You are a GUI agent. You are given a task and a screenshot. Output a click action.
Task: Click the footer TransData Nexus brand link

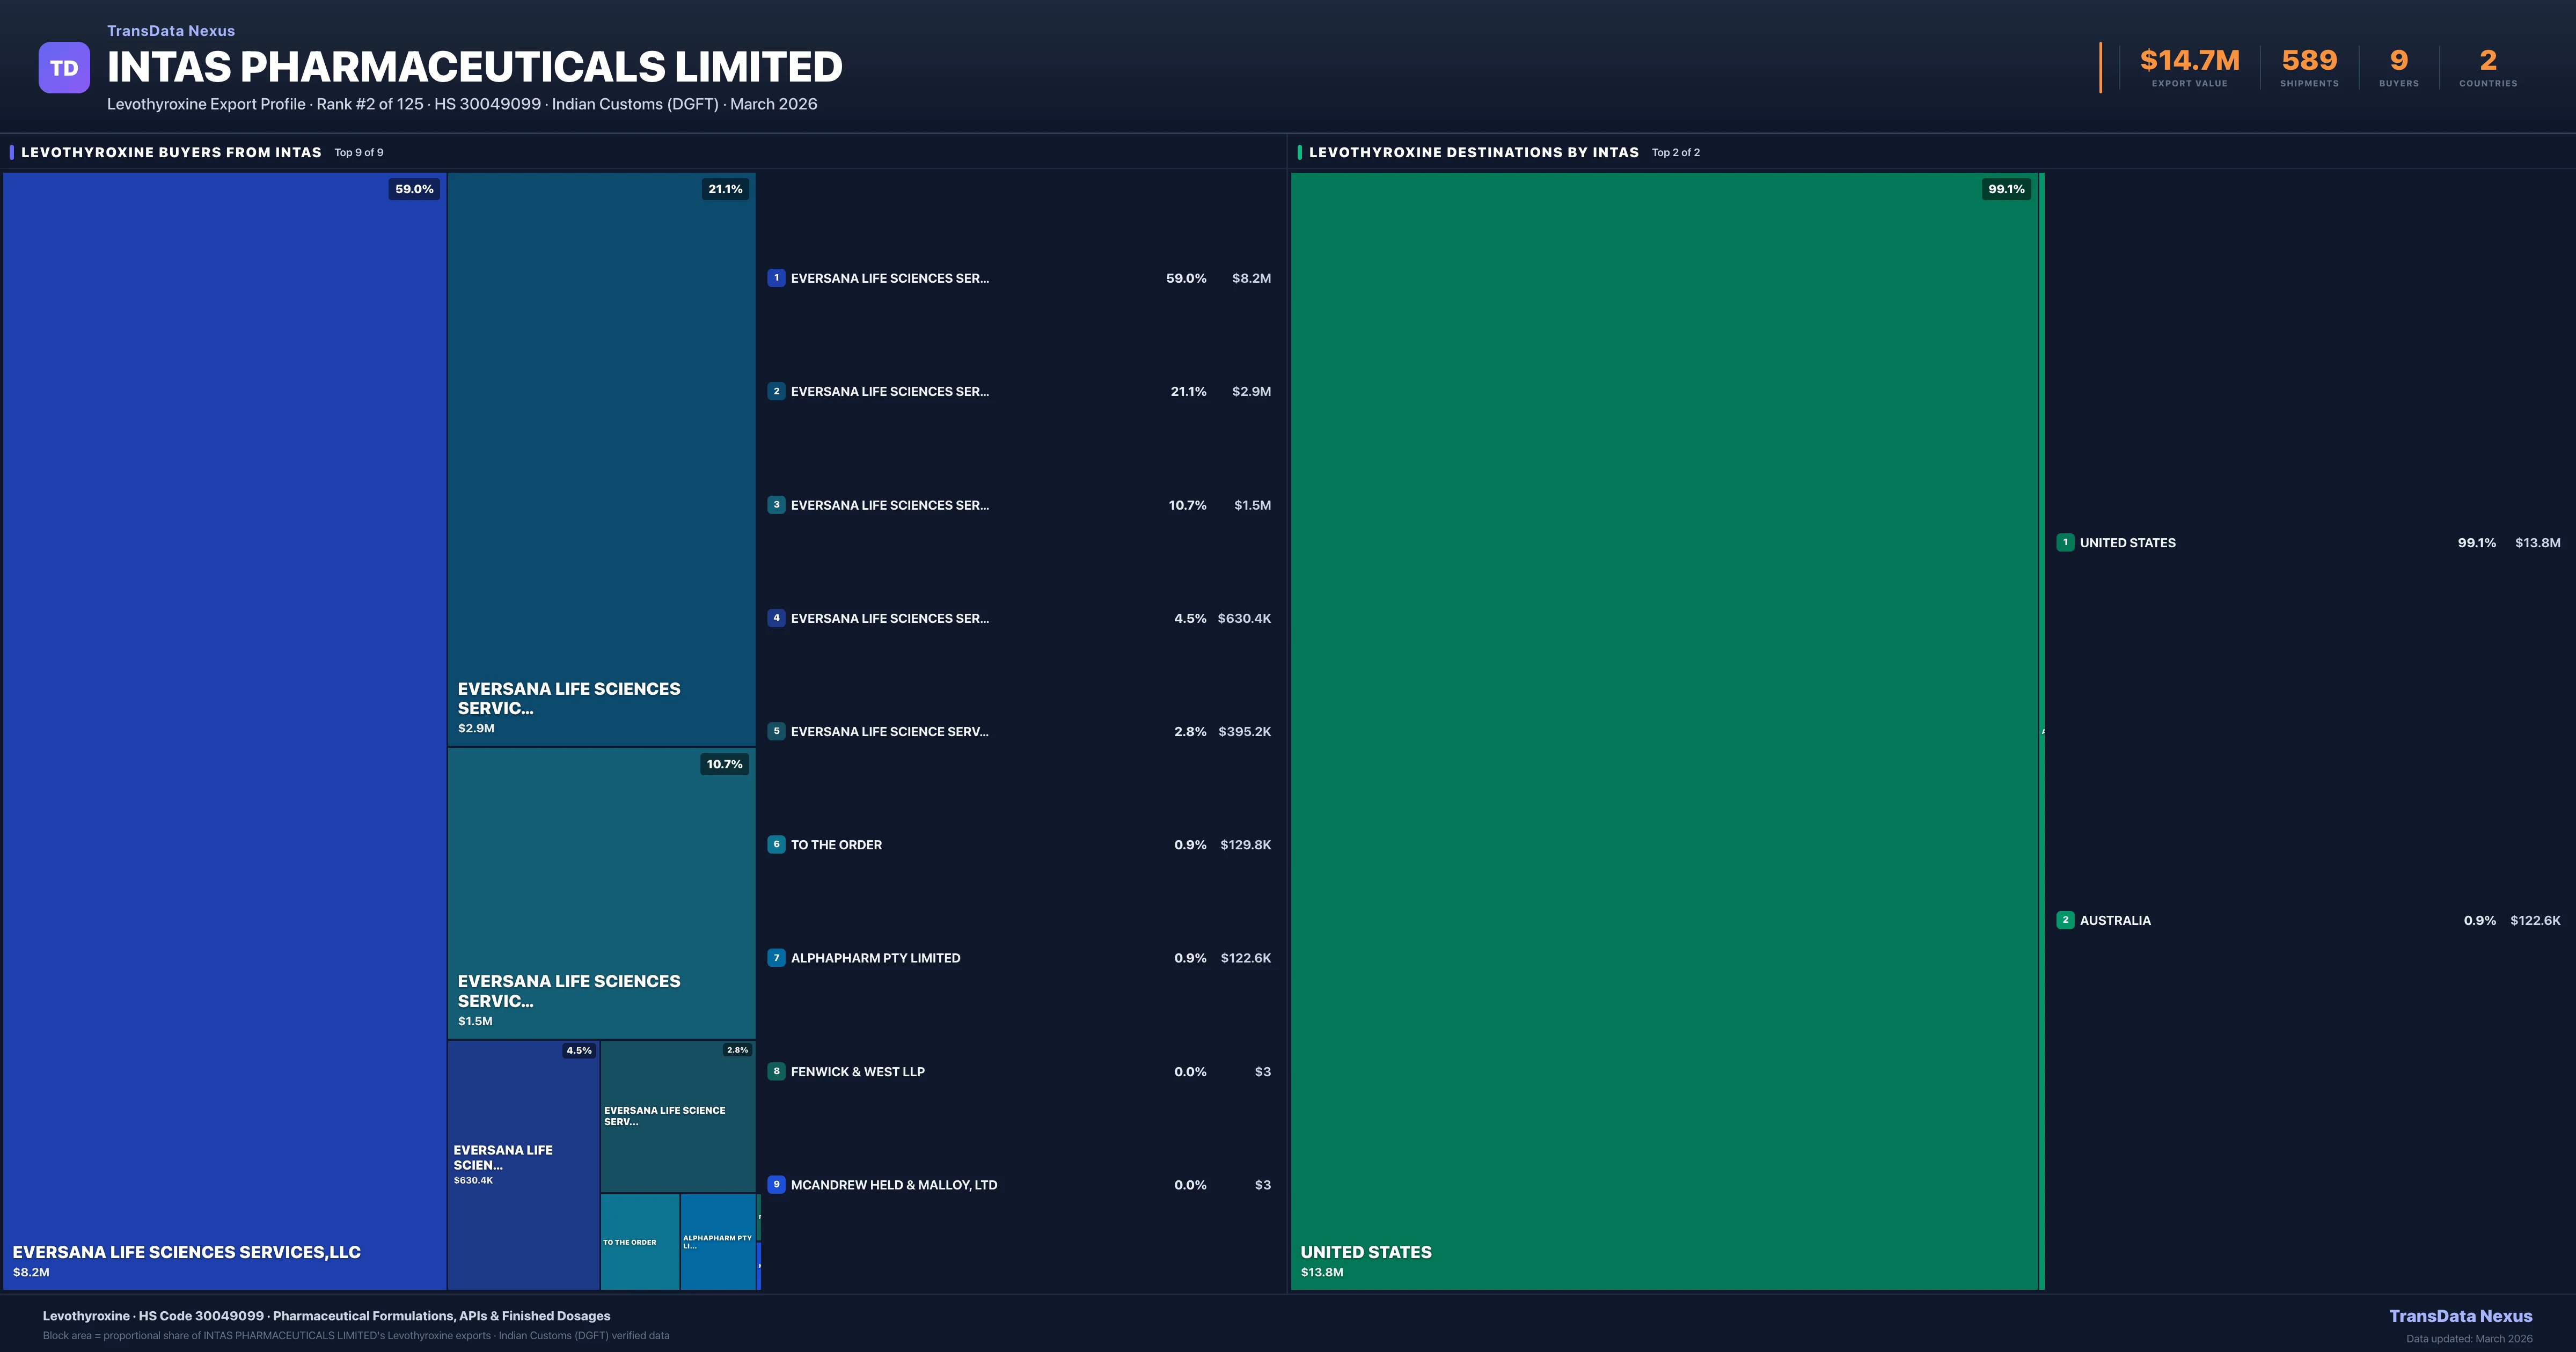click(x=2460, y=1316)
